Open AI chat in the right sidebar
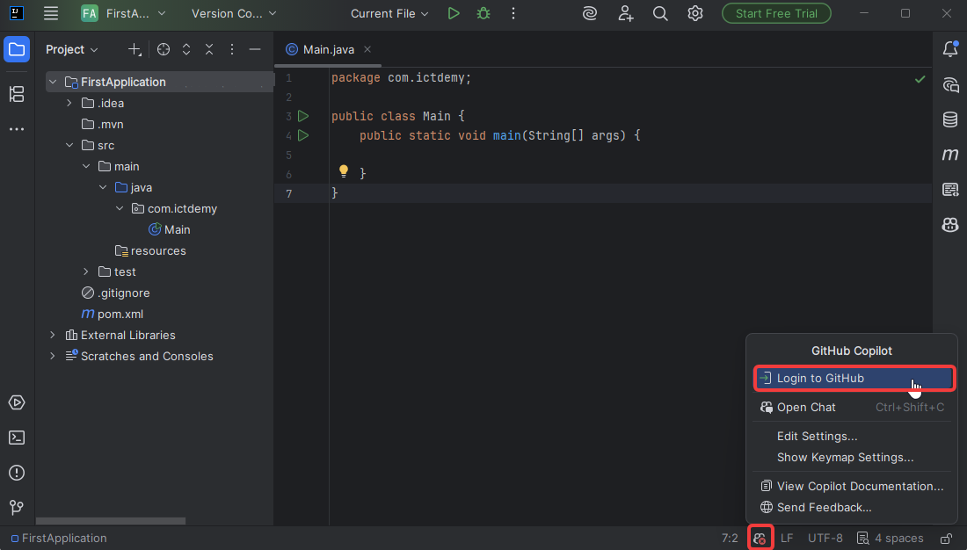967x550 pixels. 950,85
